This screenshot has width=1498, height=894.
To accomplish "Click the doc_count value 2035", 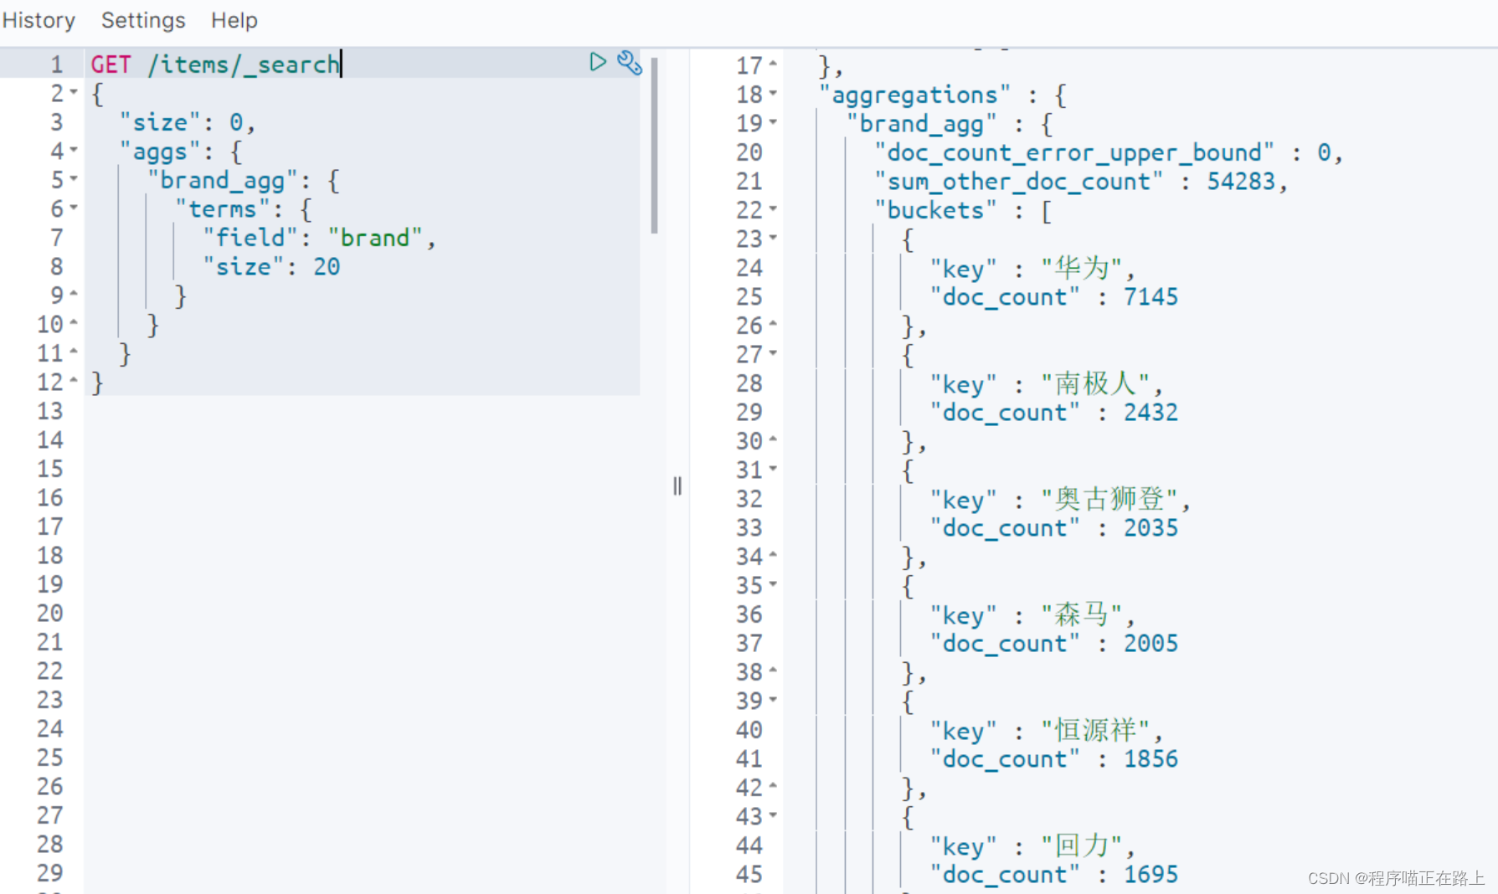I will (x=1151, y=527).
